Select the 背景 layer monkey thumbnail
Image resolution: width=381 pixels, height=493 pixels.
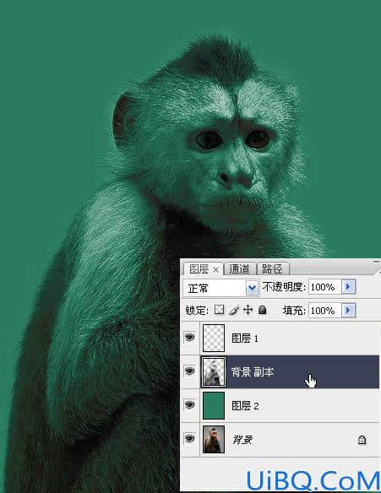coord(214,439)
